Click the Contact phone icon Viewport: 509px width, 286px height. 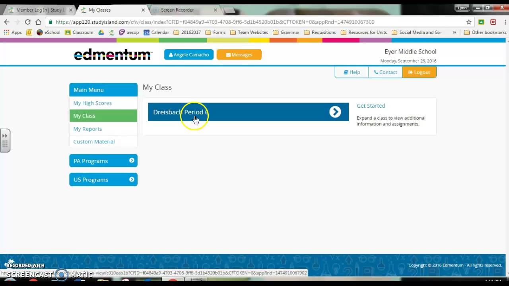(375, 72)
